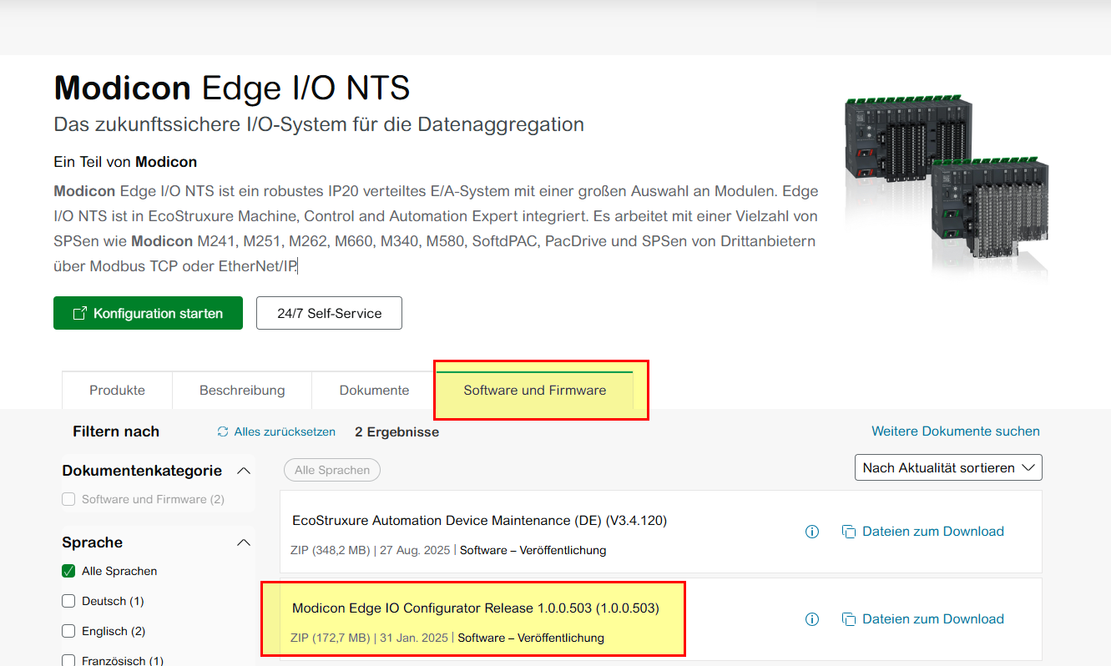
Task: Select the Software und Firmware tab
Action: [x=535, y=391]
